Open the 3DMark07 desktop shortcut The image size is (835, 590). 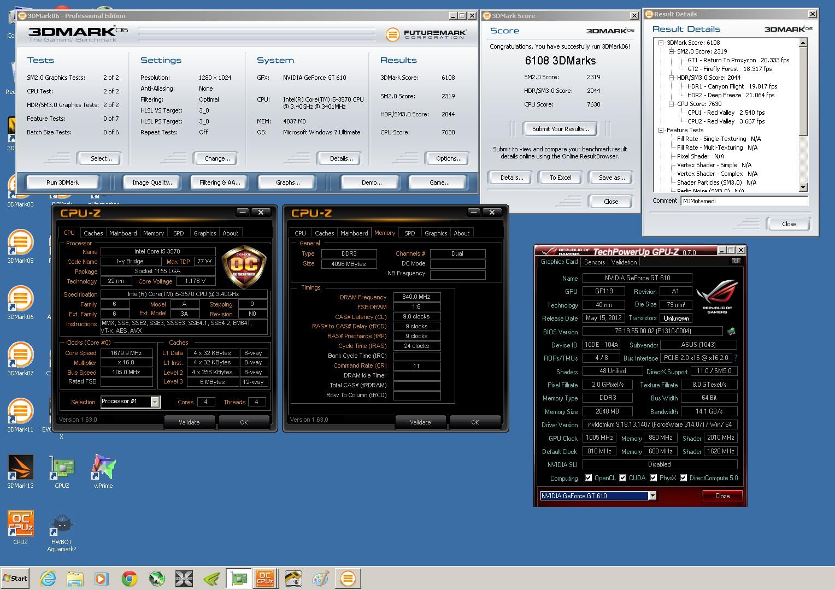tap(20, 359)
